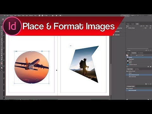
Task: Toggle formatting affects text in Swatches
Action: tap(131, 55)
